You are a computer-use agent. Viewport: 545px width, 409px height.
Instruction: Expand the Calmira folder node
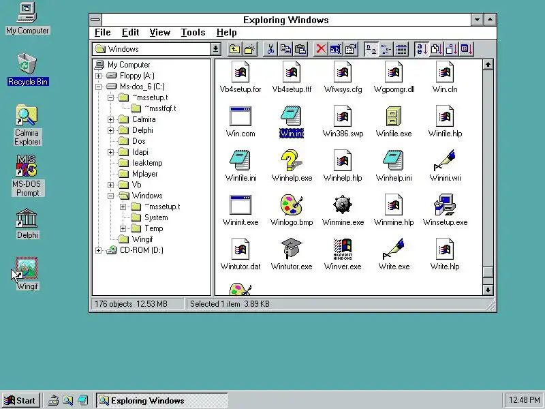pos(110,119)
